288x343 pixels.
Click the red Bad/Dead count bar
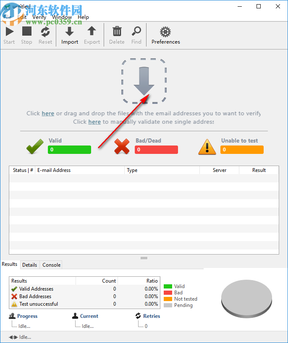(x=156, y=150)
